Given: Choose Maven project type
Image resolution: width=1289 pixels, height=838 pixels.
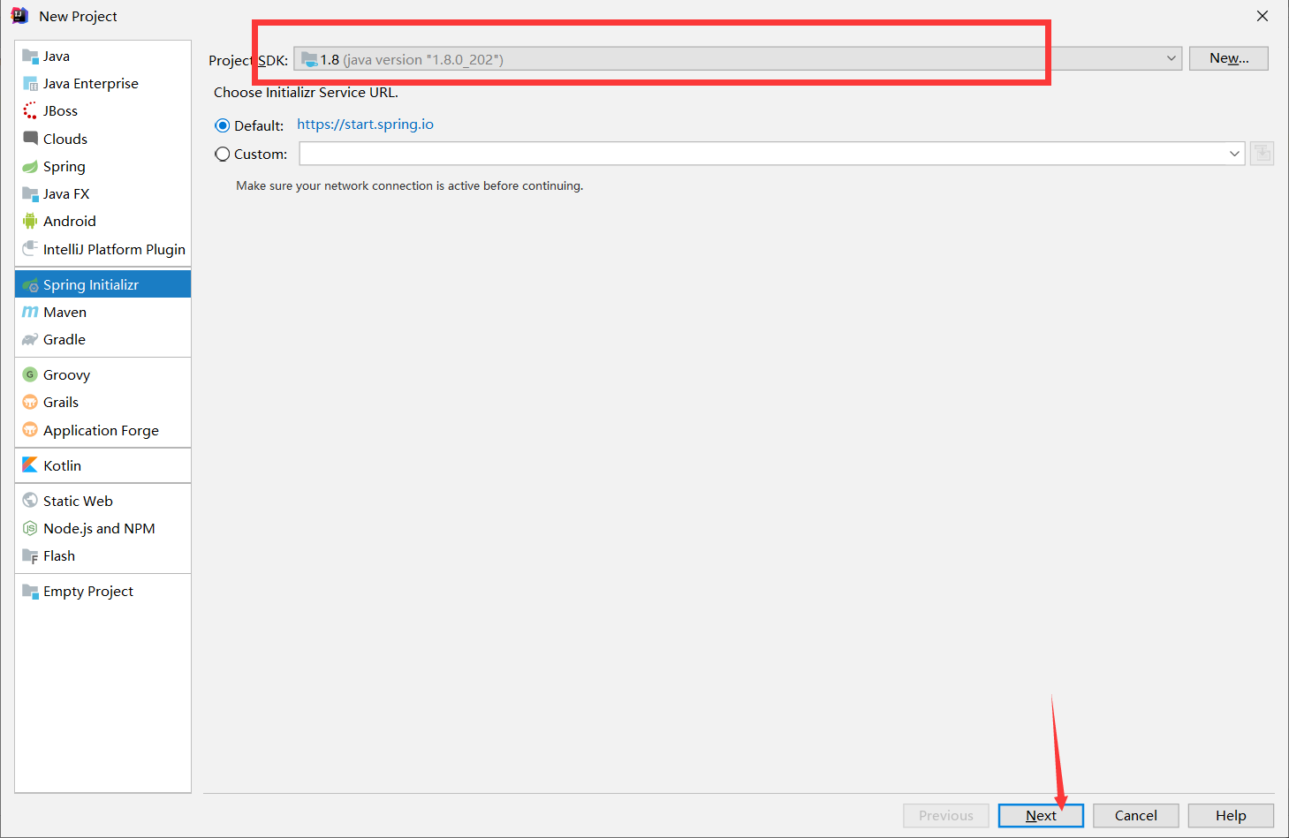Looking at the screenshot, I should [102, 313].
